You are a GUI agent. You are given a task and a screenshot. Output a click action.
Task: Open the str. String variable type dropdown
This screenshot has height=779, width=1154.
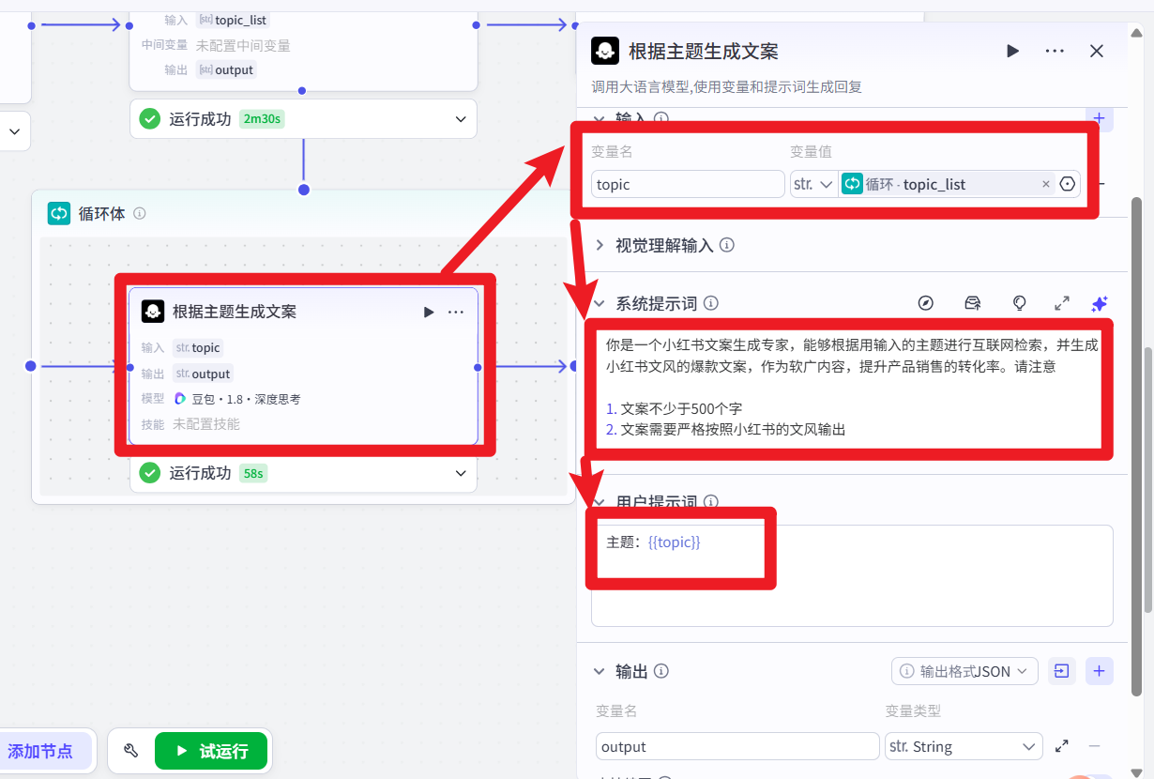pos(964,746)
